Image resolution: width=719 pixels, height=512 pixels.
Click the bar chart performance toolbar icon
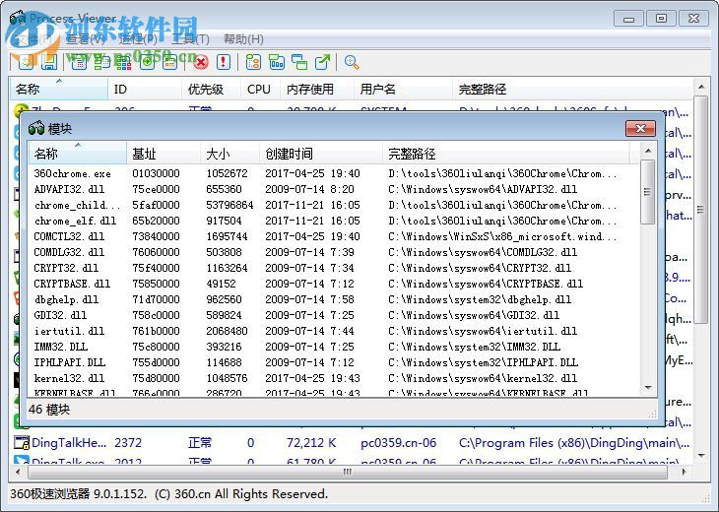277,62
